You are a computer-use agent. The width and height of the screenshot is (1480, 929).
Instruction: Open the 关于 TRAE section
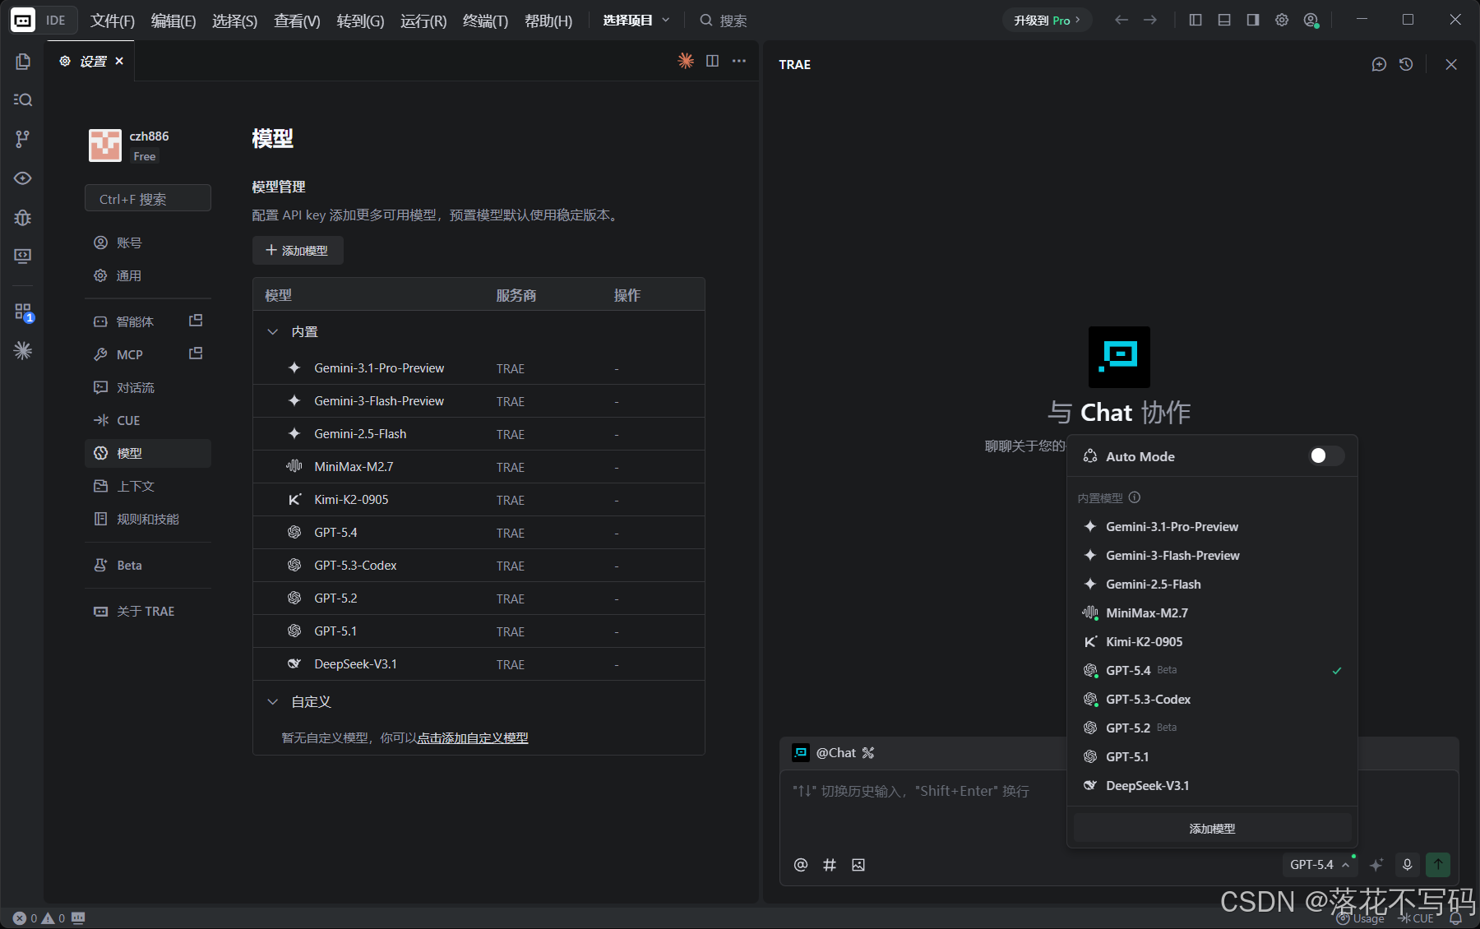(x=148, y=611)
